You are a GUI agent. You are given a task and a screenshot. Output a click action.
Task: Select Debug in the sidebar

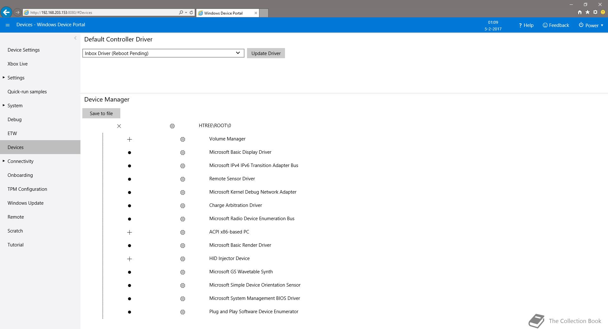[15, 120]
